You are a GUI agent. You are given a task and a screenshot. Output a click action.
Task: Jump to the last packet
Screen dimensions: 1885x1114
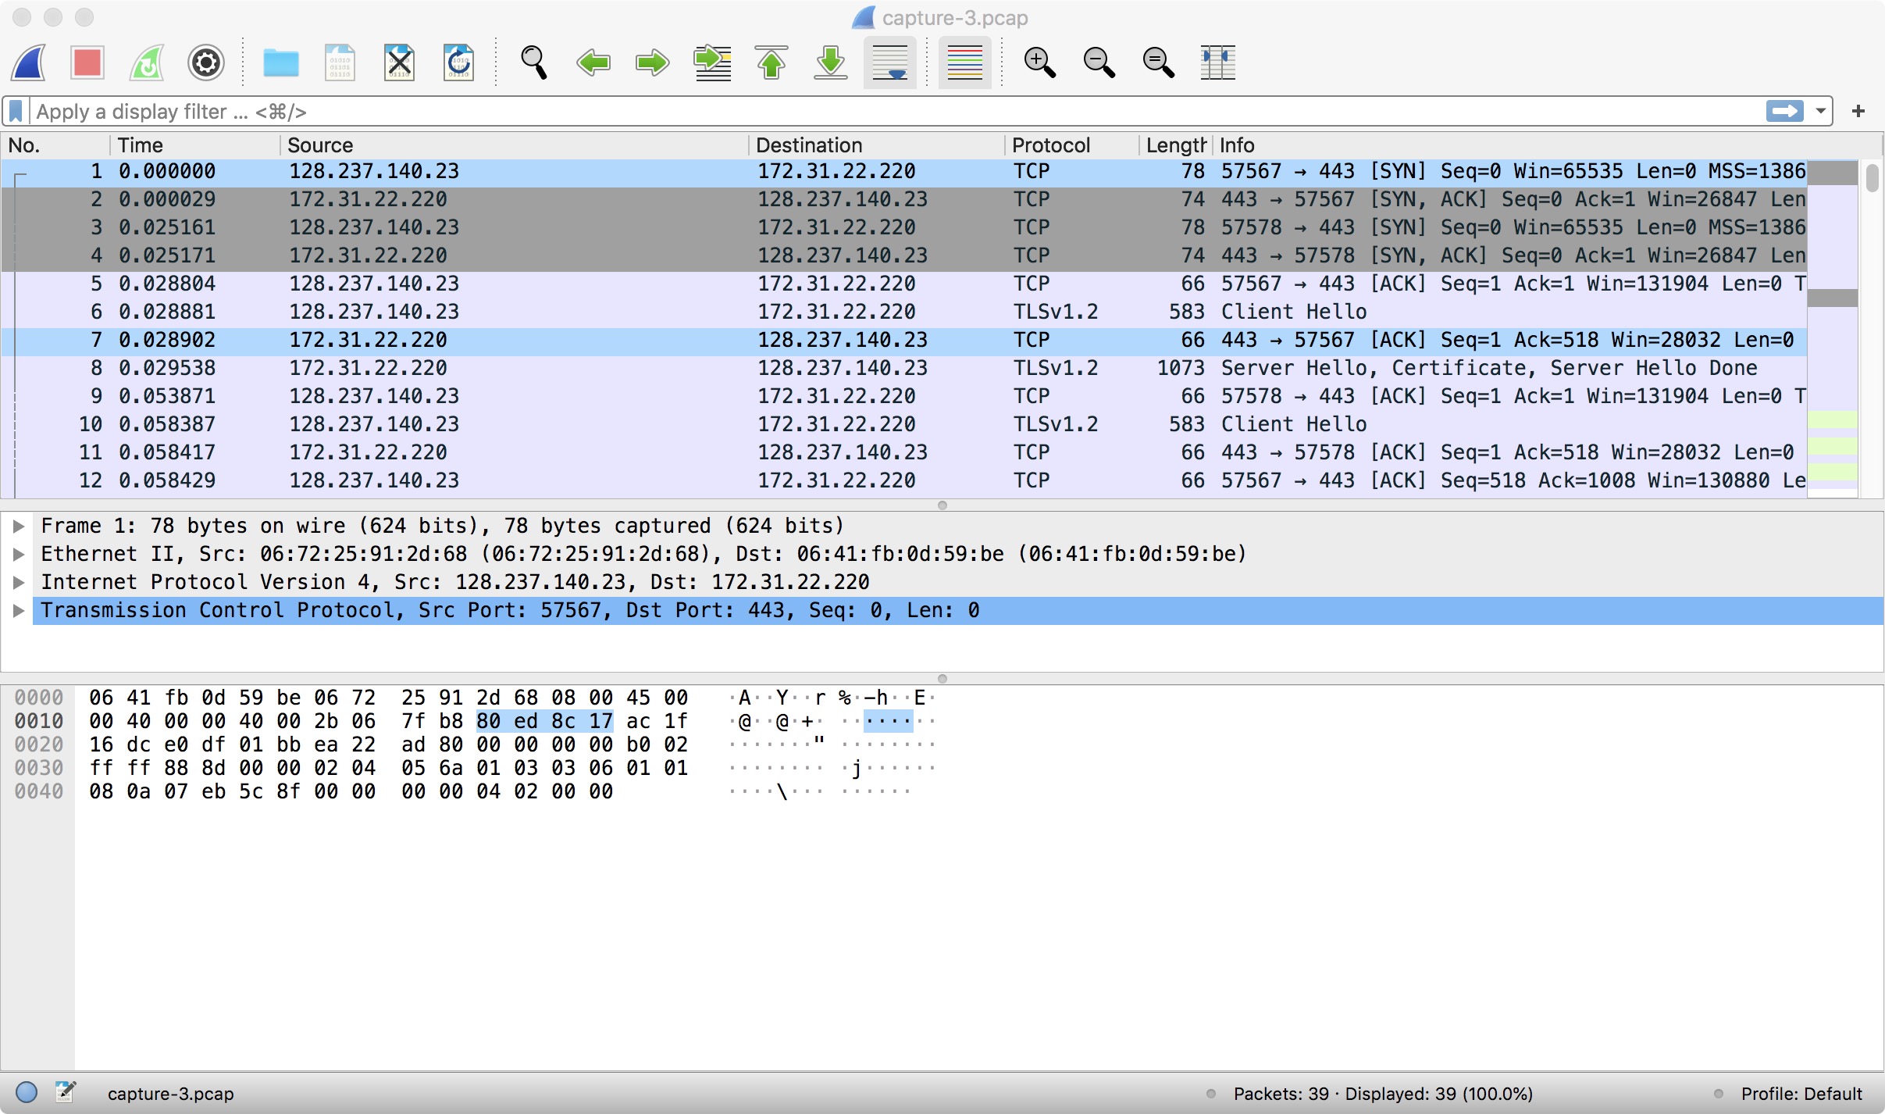point(831,62)
